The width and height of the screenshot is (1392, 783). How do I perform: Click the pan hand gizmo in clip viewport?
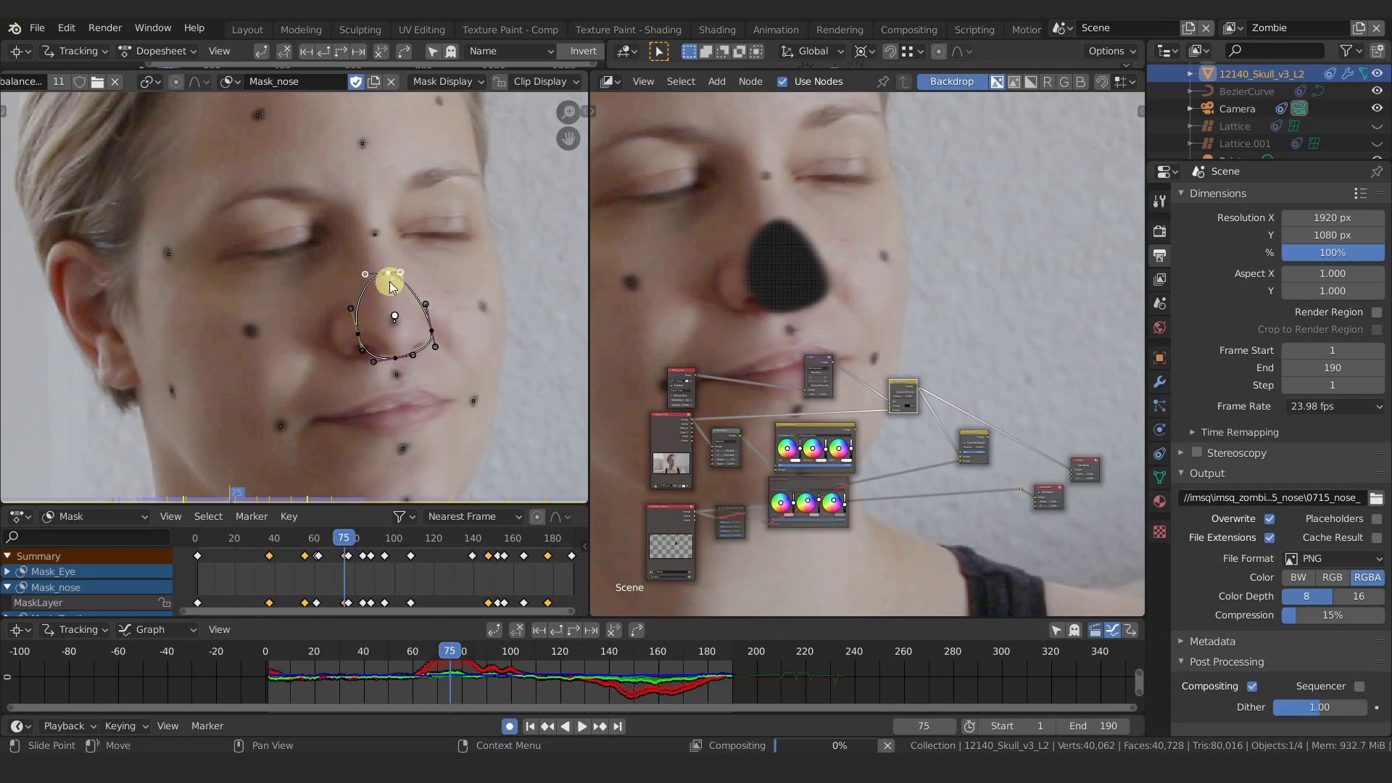[x=568, y=138]
